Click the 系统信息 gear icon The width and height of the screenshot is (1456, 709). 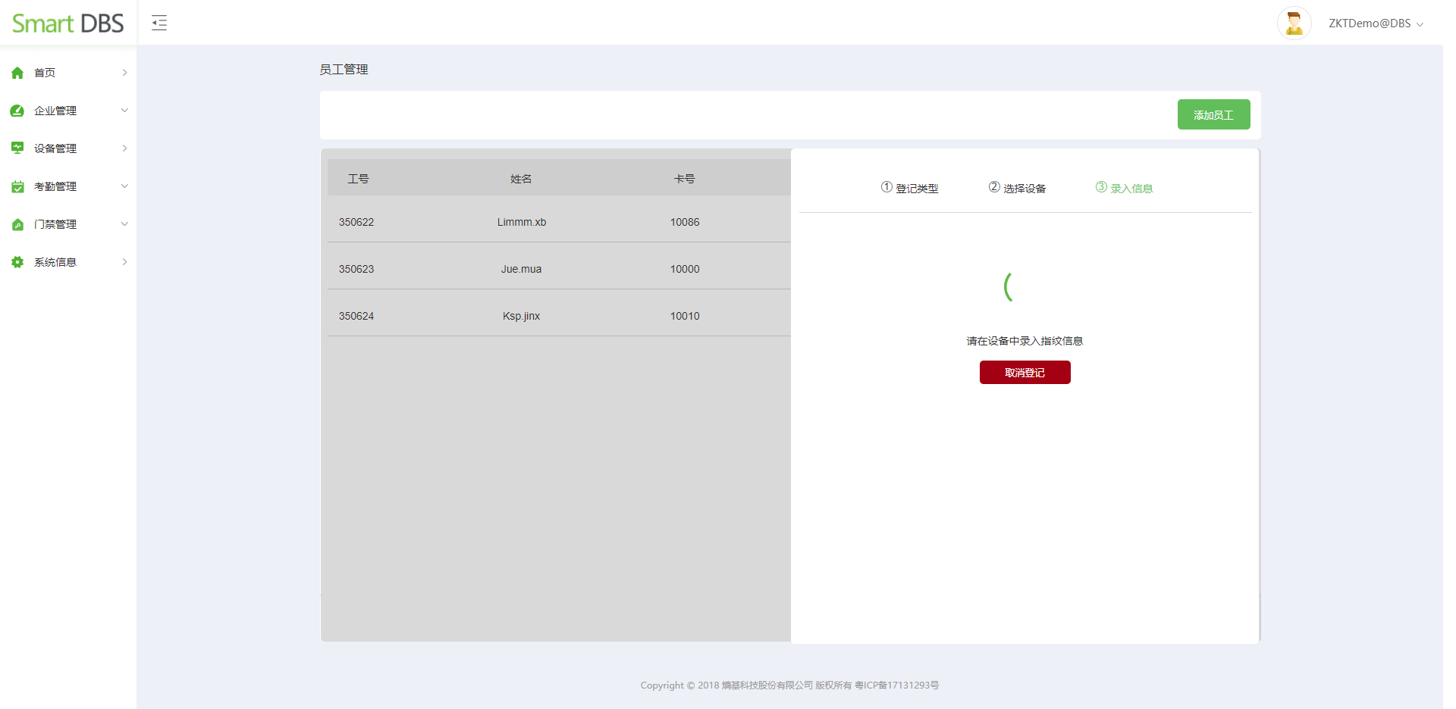pyautogui.click(x=17, y=262)
